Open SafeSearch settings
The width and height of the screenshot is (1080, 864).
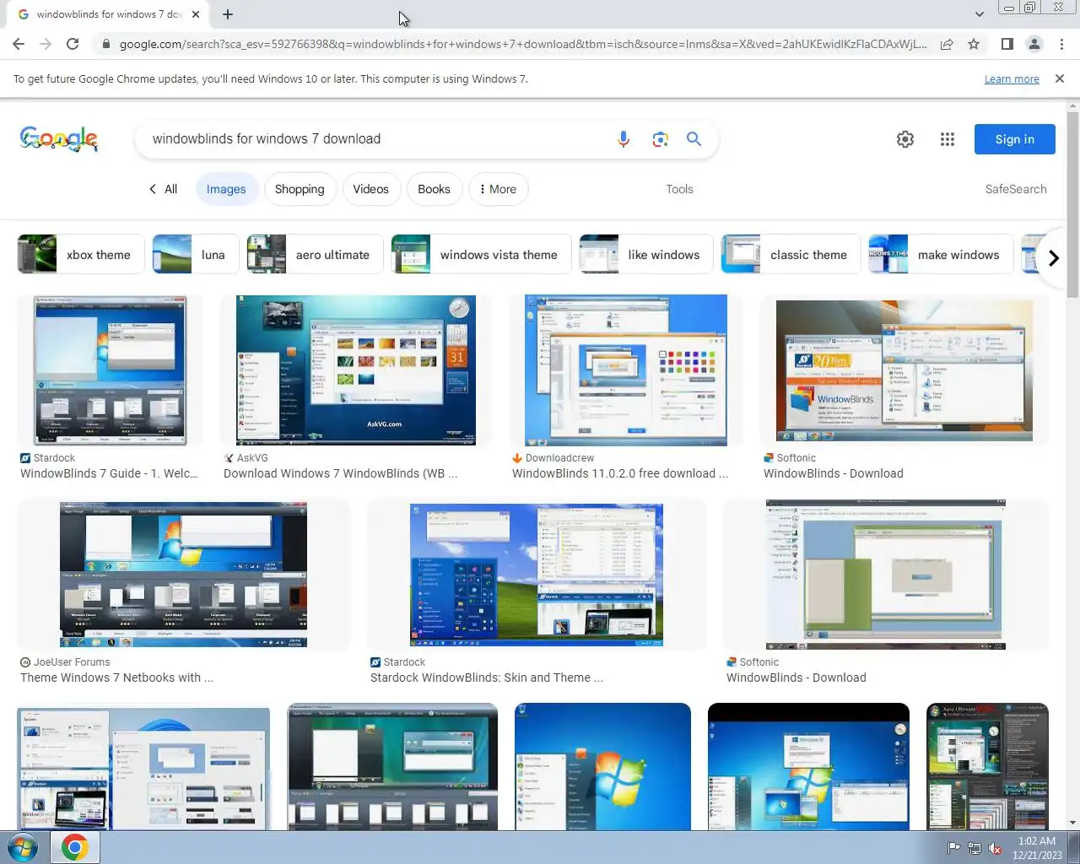[x=1016, y=189]
